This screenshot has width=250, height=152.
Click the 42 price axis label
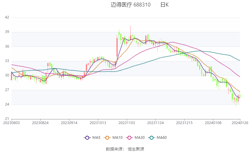7,17
